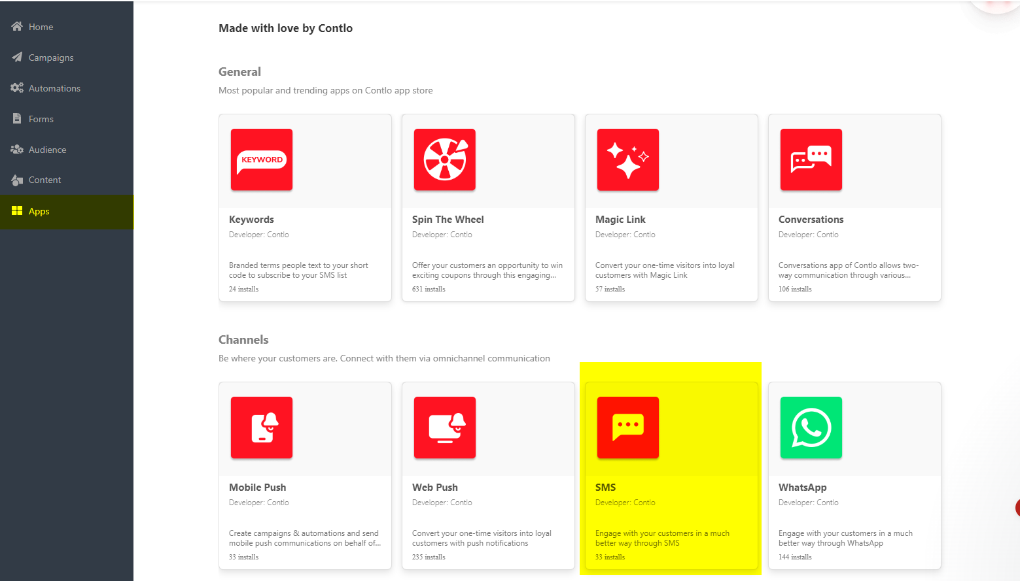Open the Keywords app title

tap(251, 220)
